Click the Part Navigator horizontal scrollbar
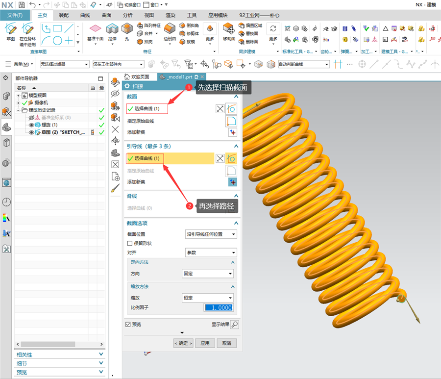The height and width of the screenshot is (379, 441). (48, 344)
